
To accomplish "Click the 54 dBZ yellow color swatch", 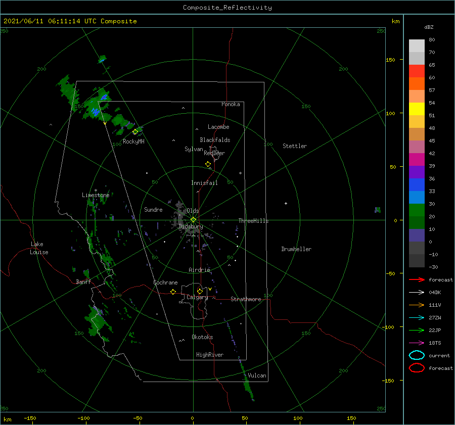I will [417, 109].
